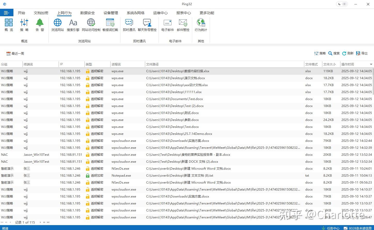
Task: Open the application menu in top-left corner
Action: point(6,13)
